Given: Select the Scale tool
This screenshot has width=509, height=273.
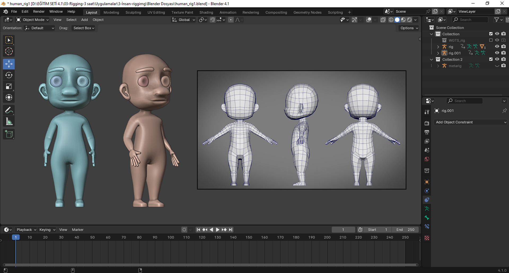Looking at the screenshot, I should (9, 86).
